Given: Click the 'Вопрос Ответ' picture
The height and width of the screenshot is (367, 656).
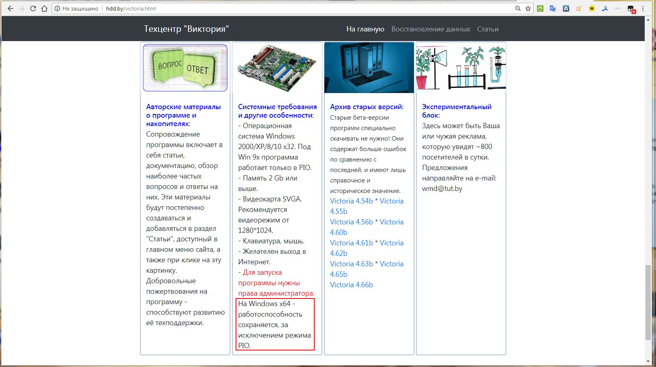Looking at the screenshot, I should (185, 68).
